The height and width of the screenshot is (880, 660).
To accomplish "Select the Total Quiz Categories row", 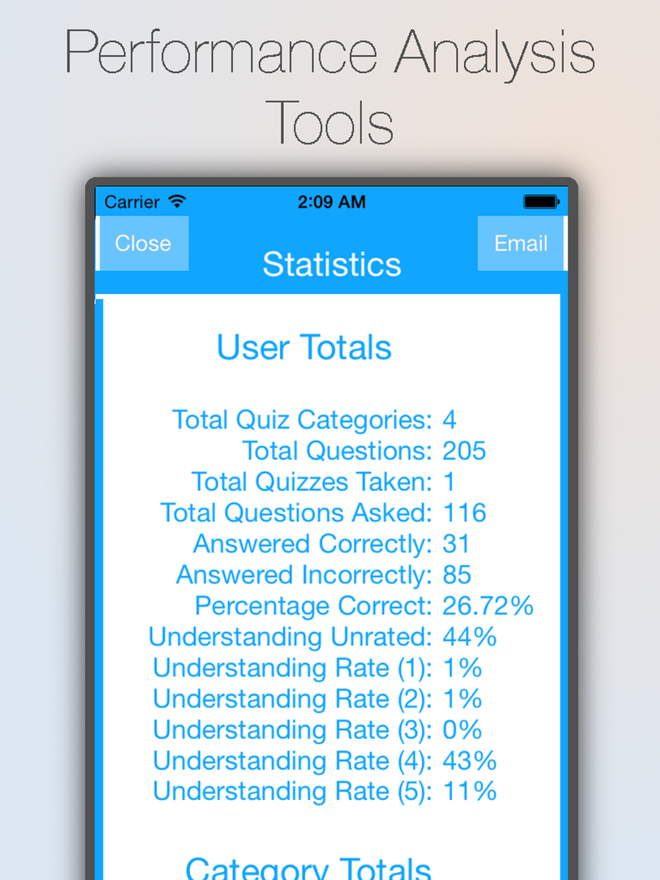I will tap(314, 420).
